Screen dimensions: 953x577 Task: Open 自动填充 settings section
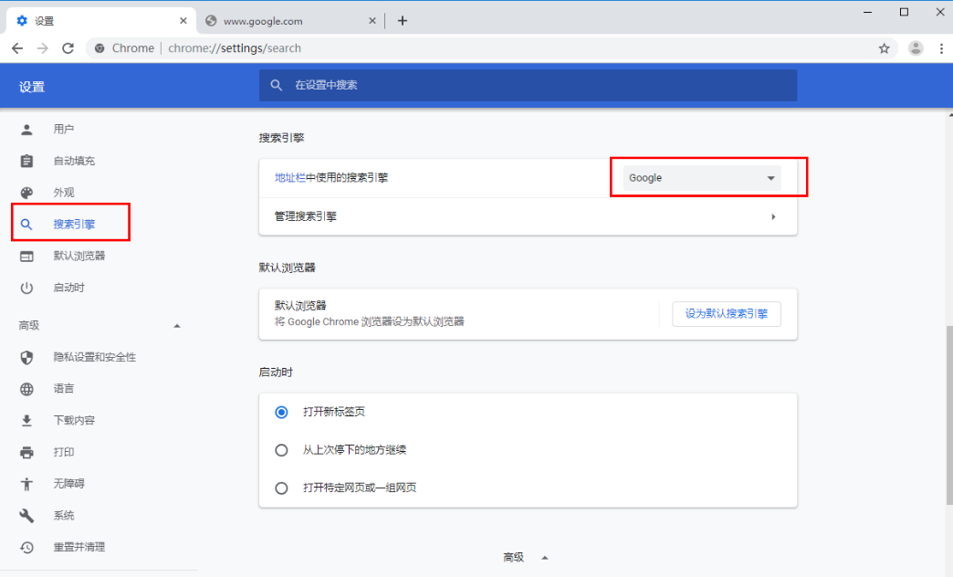tap(74, 161)
